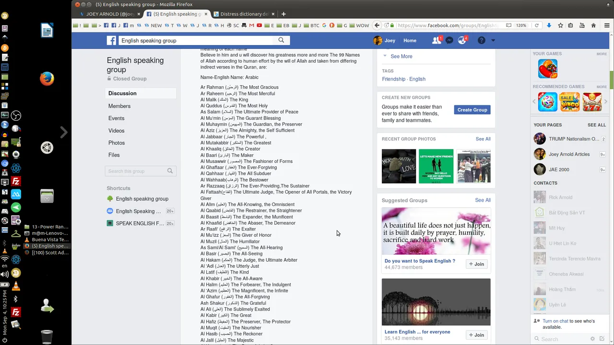The width and height of the screenshot is (614, 345).
Task: Open Videos in group sidebar
Action: [117, 131]
